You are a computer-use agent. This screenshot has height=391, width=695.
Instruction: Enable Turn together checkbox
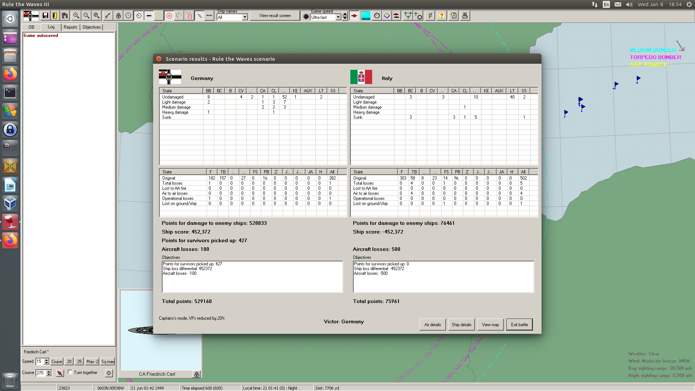point(70,372)
